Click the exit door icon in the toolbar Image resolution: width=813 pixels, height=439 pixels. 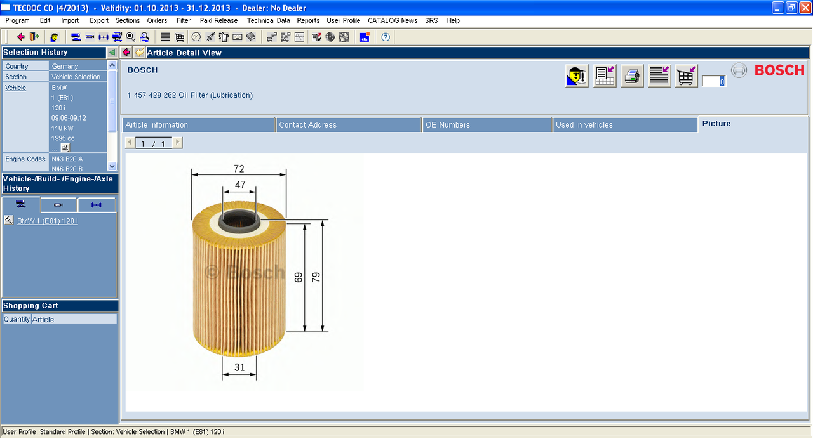(x=34, y=37)
